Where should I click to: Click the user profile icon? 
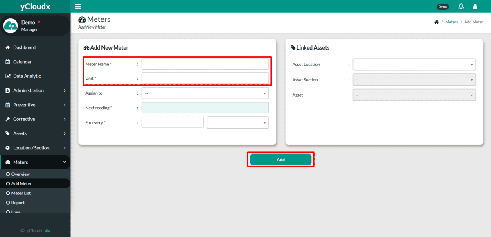pyautogui.click(x=475, y=7)
